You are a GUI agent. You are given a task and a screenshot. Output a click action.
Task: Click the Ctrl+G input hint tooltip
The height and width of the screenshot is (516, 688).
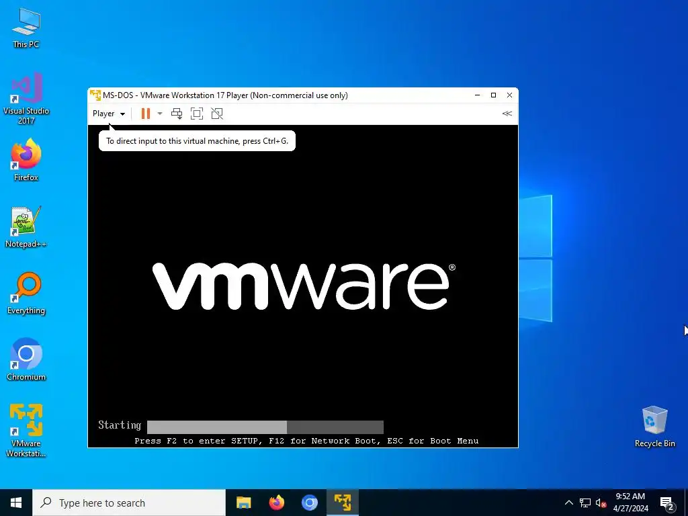[x=197, y=141]
